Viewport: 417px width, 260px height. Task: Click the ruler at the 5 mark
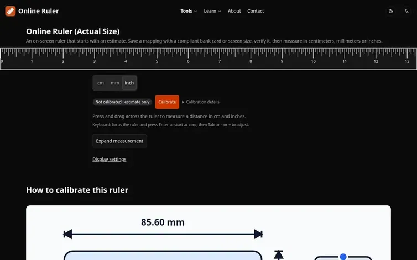tap(157, 61)
